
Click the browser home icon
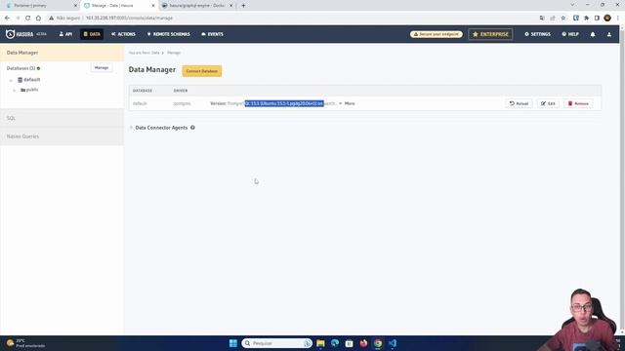tap(38, 18)
